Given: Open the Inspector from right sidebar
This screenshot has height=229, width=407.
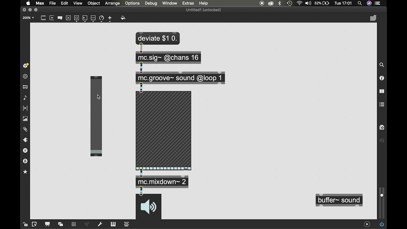Looking at the screenshot, I should coord(382,78).
